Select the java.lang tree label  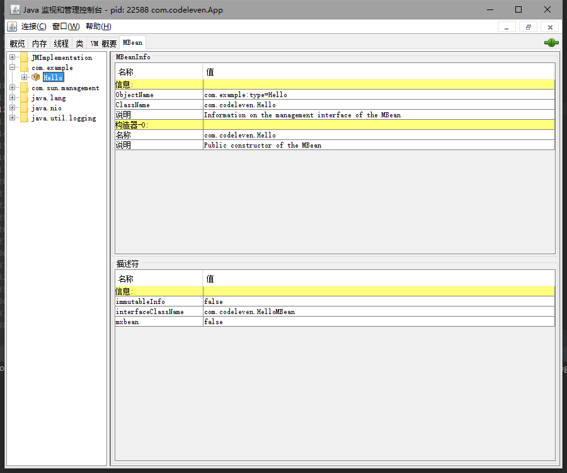click(49, 98)
